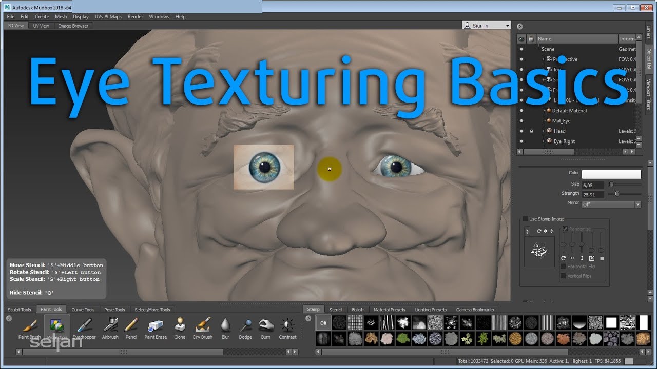Screen dimensions: 657x369
Task: Toggle the Vertical Flips checkbox
Action: 563,276
